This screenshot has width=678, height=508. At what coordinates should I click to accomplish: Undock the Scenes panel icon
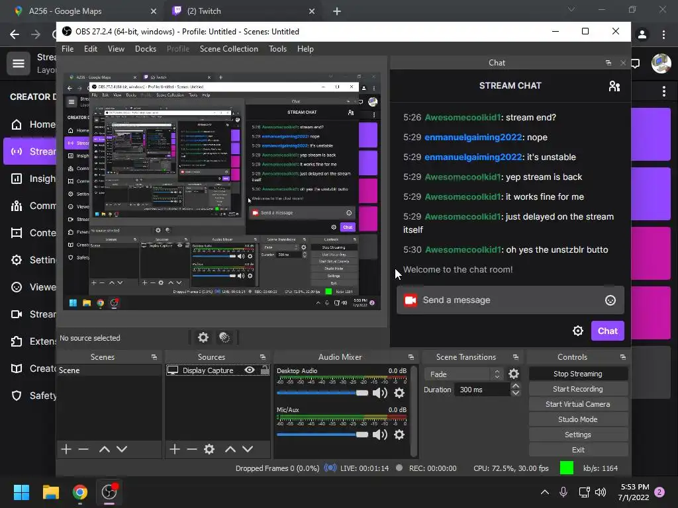click(x=154, y=357)
